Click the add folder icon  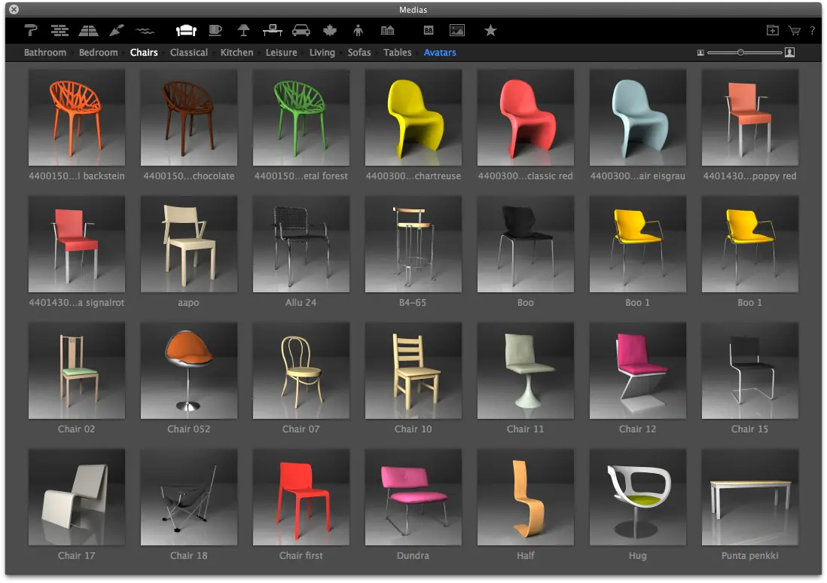[773, 30]
